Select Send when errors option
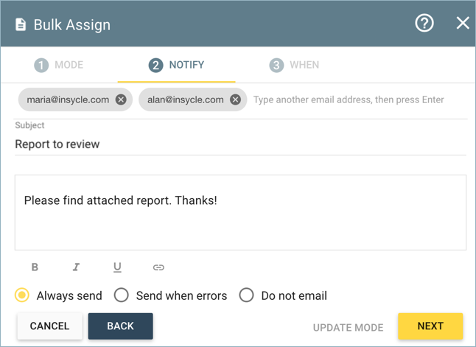 121,295
